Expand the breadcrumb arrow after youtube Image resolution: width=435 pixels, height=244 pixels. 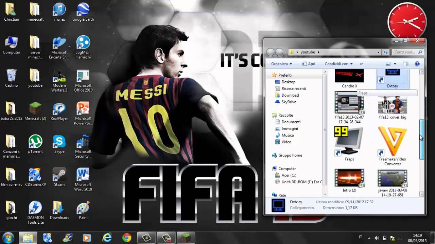(318, 52)
